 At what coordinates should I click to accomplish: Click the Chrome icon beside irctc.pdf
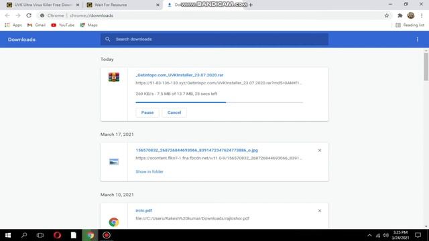point(114,222)
